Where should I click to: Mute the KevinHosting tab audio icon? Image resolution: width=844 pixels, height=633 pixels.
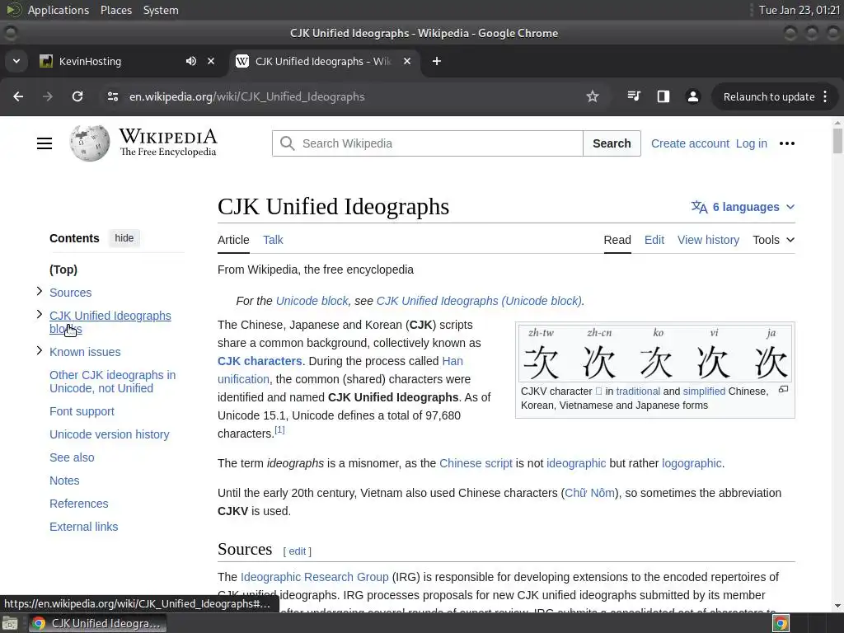click(x=191, y=61)
